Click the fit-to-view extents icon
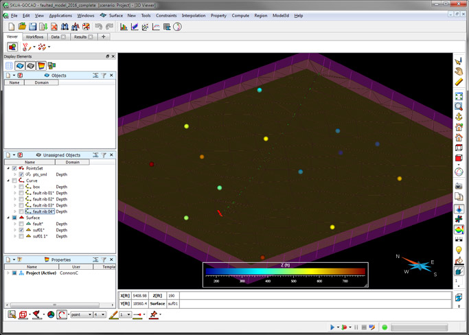 [459, 96]
